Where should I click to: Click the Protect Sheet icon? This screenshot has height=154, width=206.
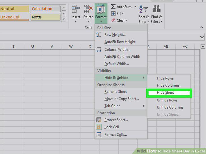99,120
